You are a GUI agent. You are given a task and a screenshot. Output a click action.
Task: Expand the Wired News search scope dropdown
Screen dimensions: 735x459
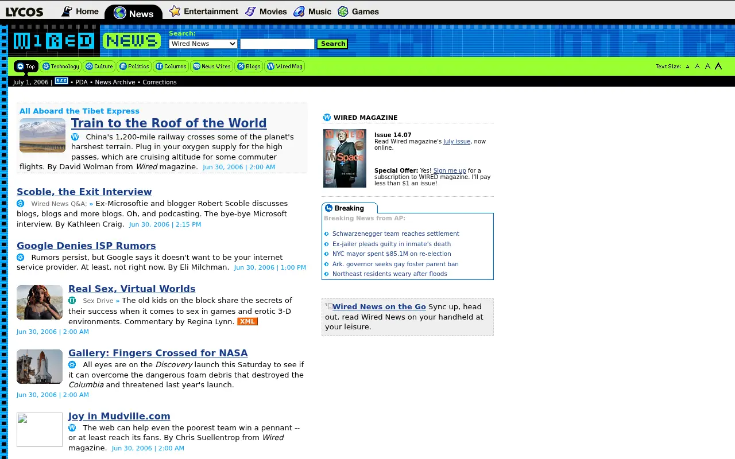(x=203, y=44)
